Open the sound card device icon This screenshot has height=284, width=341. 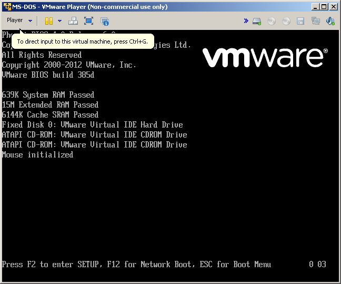(330, 21)
